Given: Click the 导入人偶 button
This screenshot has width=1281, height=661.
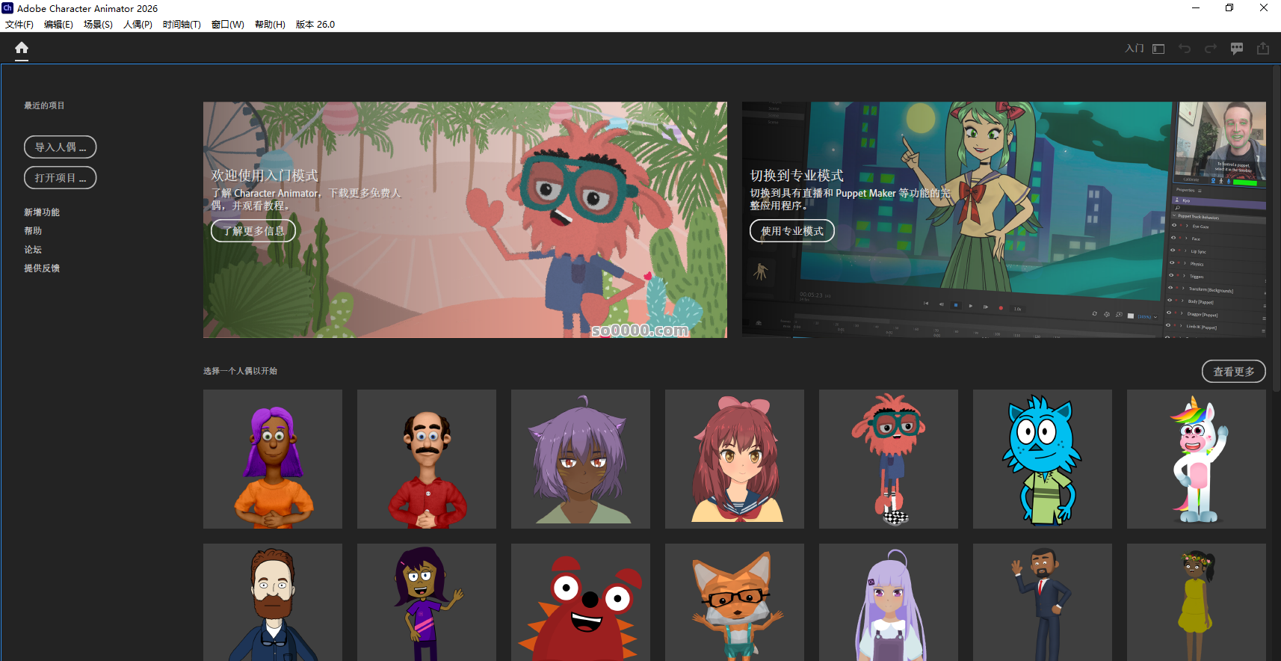Looking at the screenshot, I should click(x=61, y=147).
